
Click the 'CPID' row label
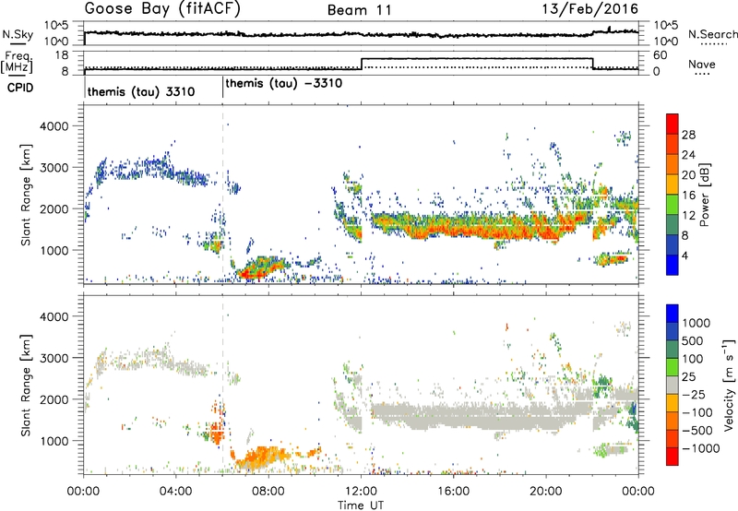(20, 88)
